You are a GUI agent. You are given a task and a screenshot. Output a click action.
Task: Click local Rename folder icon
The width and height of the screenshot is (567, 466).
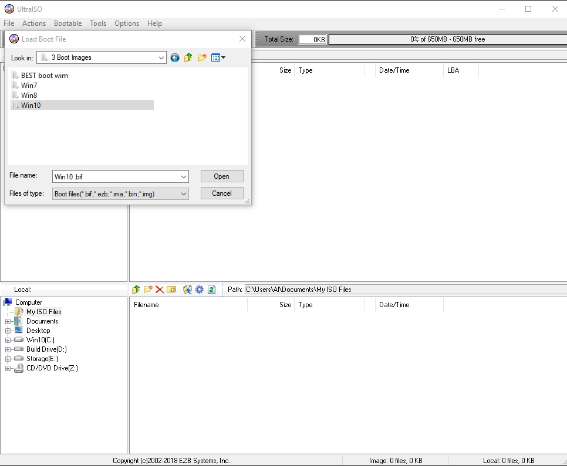[171, 290]
